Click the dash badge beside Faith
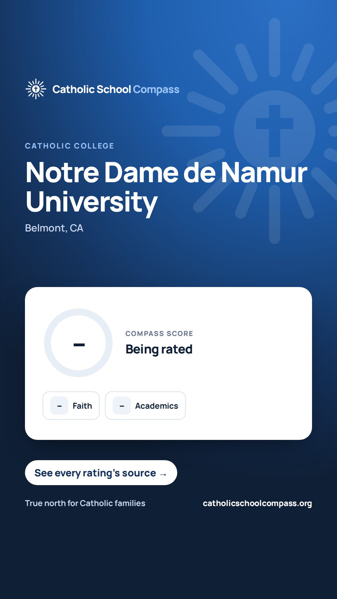 [x=59, y=406]
